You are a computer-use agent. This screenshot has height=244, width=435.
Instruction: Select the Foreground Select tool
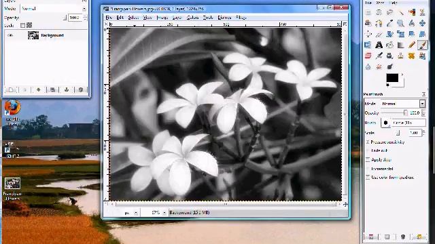[x=368, y=23]
